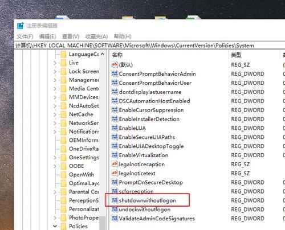
Task: Expand the Live key in tree
Action: click(x=55, y=63)
